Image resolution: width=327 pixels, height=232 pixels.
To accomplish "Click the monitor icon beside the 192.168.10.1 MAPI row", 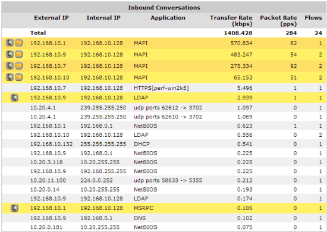I will click(x=10, y=43).
